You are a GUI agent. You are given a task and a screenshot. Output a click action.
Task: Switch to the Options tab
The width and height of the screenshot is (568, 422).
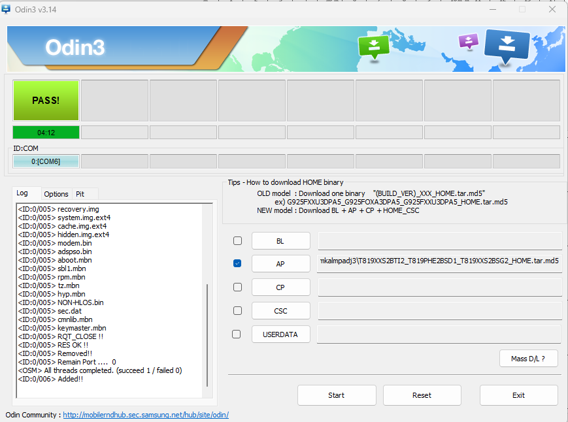(56, 193)
